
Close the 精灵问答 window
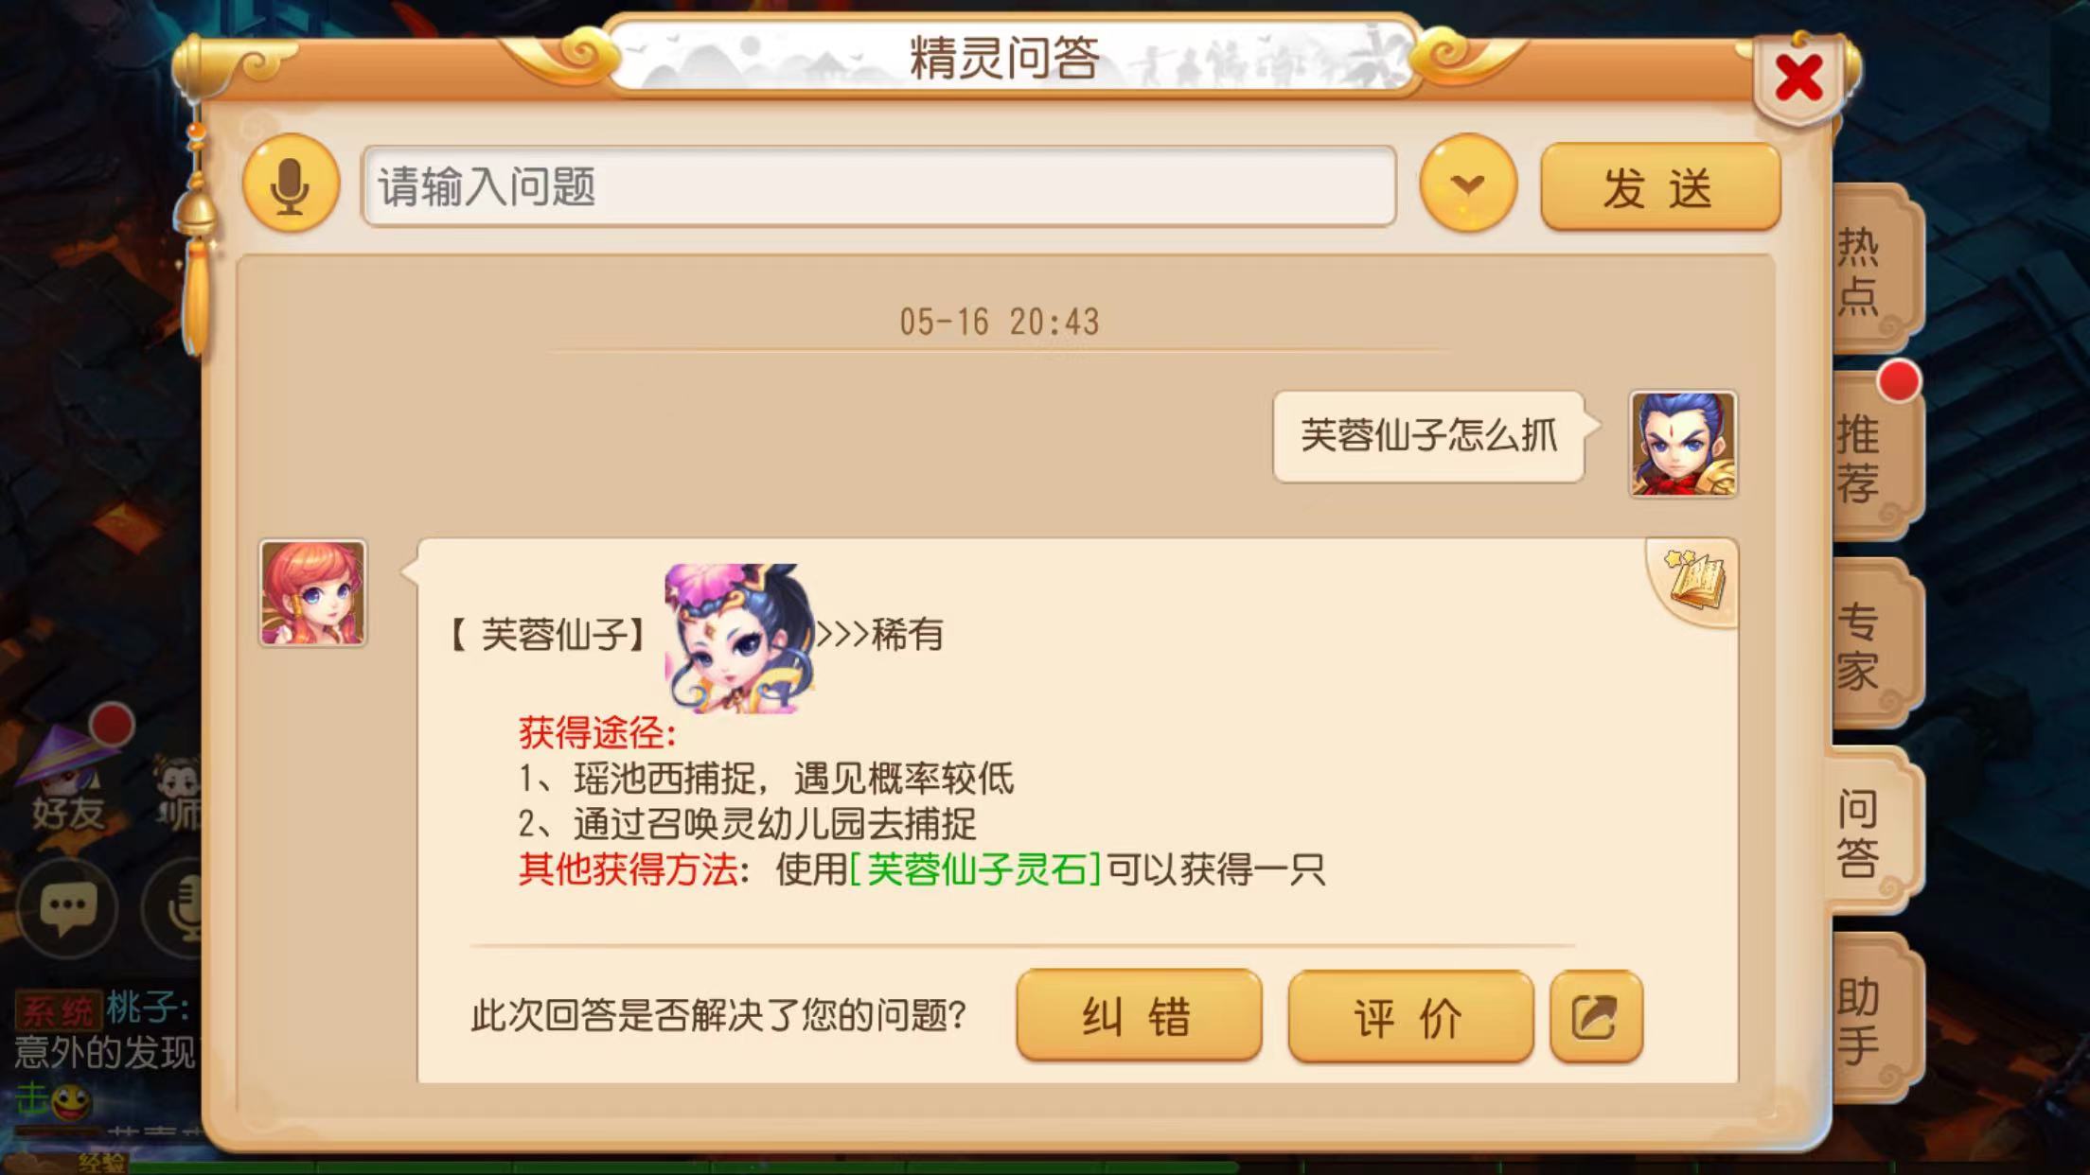point(1798,78)
